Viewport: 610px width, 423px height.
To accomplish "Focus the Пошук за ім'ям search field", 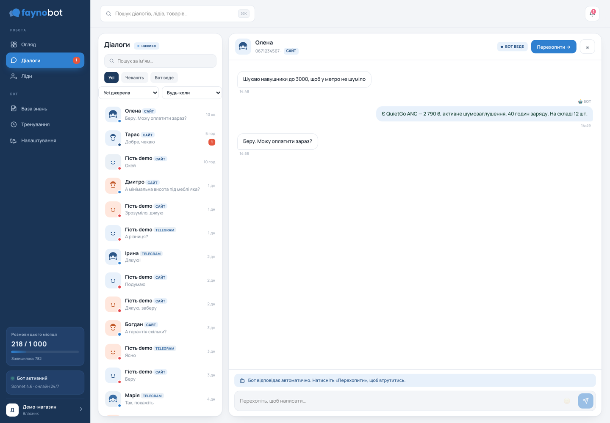I will (x=160, y=61).
